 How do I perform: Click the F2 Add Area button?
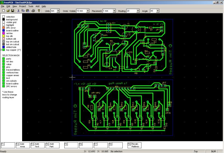[23, 145]
